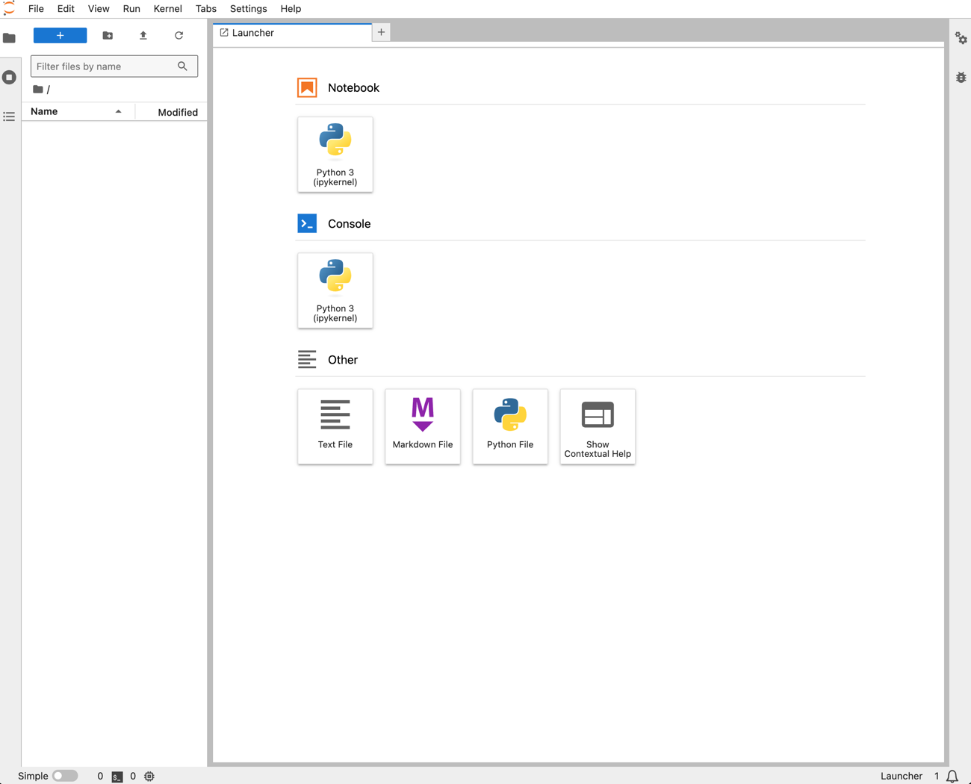Click the Jupyter logo in the top-left corner
The image size is (971, 784).
click(9, 8)
